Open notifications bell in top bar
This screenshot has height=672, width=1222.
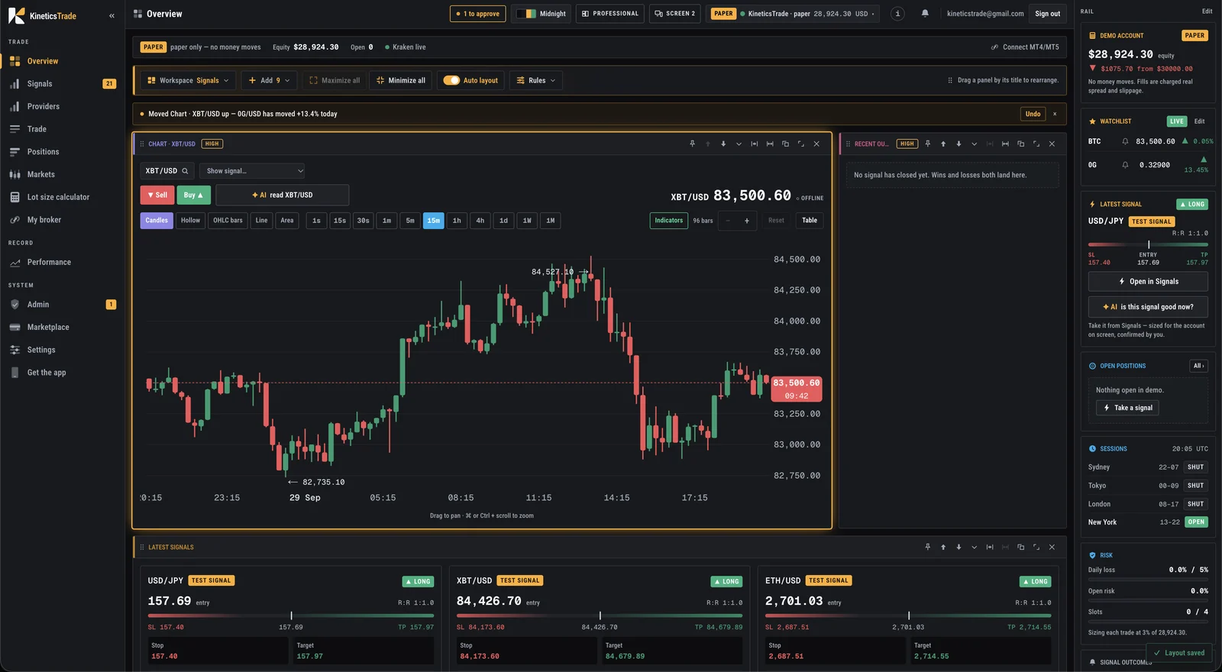[x=925, y=13]
